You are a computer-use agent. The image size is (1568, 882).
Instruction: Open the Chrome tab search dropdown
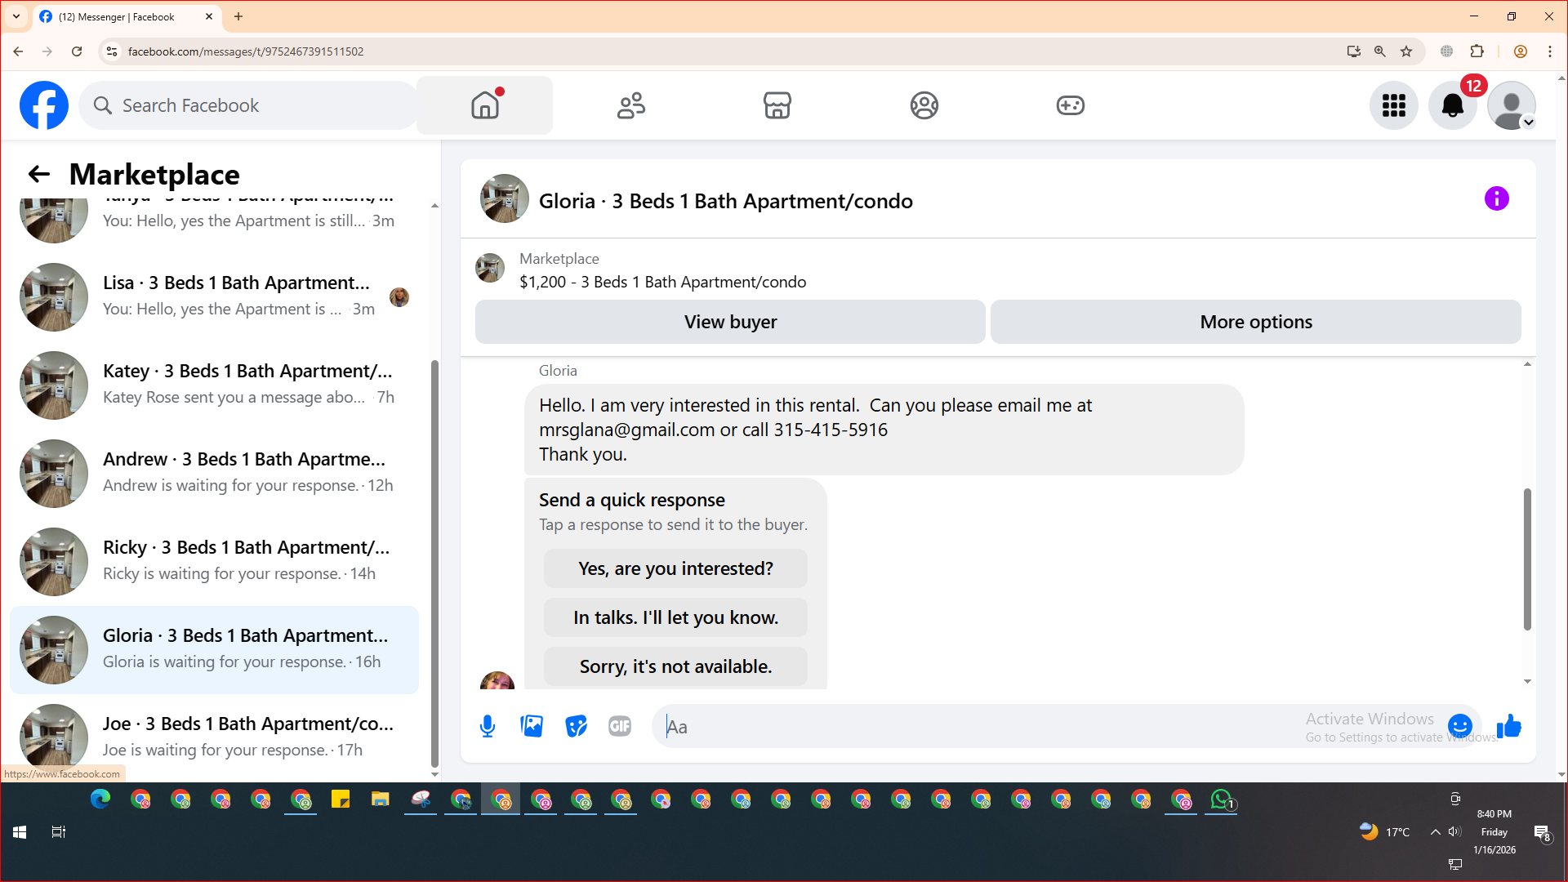16,16
